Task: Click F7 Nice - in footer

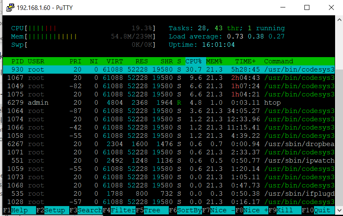Action: 219,210
